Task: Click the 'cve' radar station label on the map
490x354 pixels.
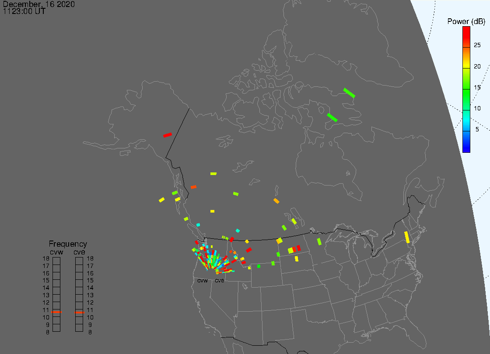Action: [x=219, y=281]
